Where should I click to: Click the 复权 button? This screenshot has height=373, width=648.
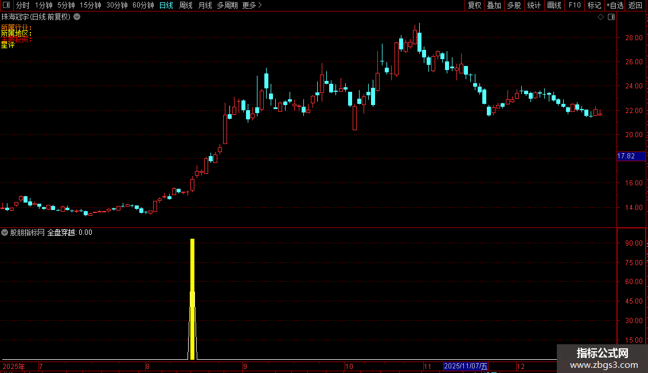coord(474,5)
